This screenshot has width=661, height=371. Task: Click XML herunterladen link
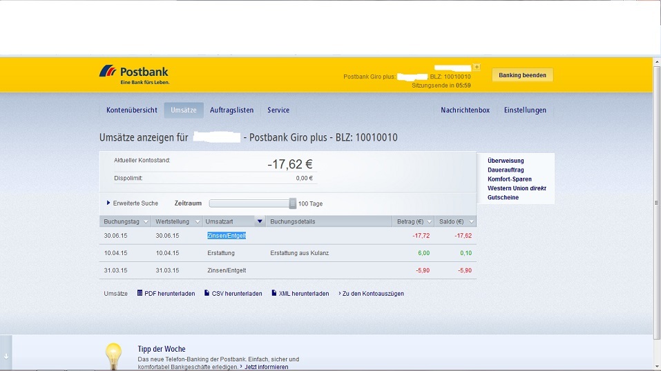click(303, 294)
